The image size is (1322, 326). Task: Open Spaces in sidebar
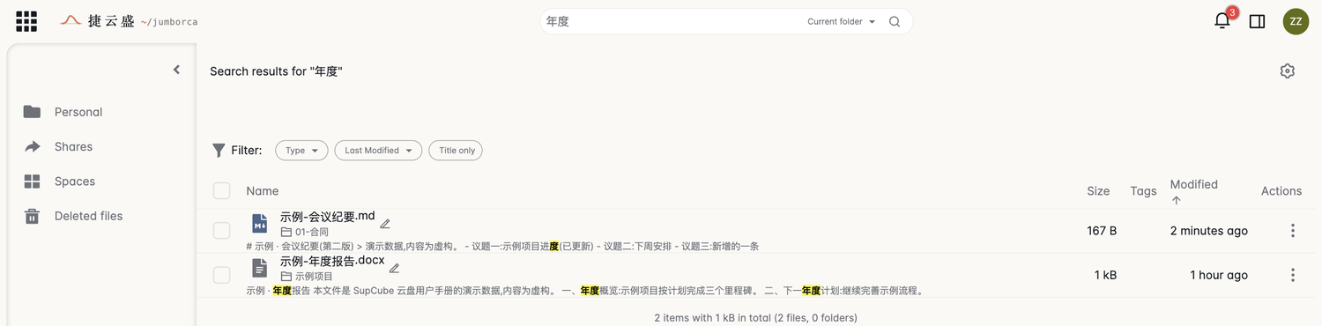[x=75, y=182]
